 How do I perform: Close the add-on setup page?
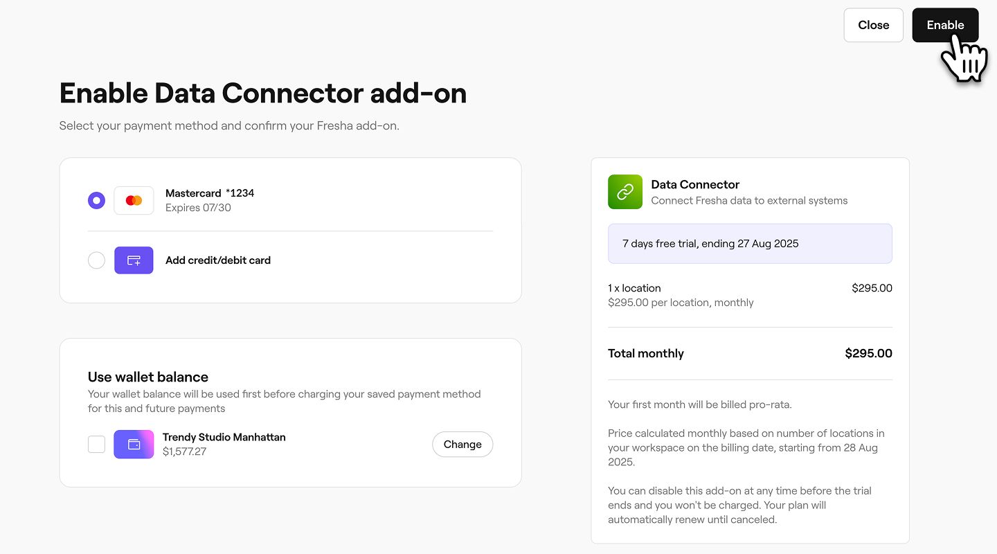(x=873, y=25)
